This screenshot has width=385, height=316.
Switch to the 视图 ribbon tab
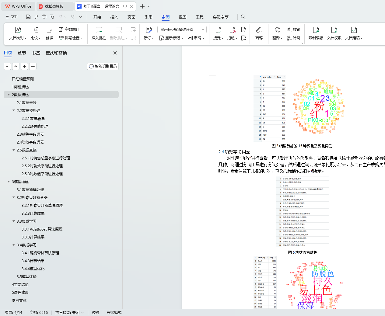183,17
